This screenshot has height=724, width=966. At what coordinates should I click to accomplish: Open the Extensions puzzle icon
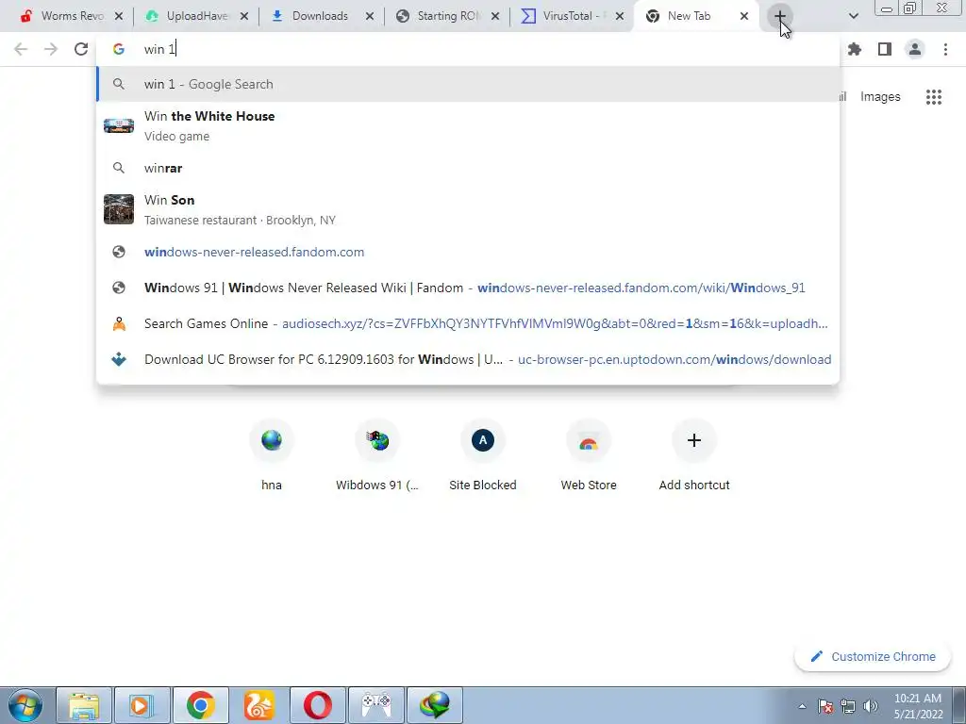[855, 49]
